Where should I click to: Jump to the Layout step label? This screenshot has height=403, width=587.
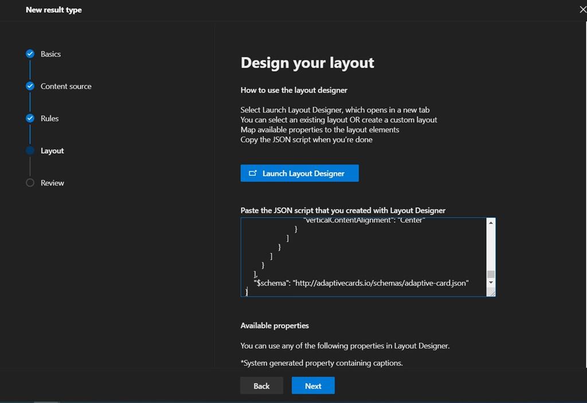click(52, 150)
